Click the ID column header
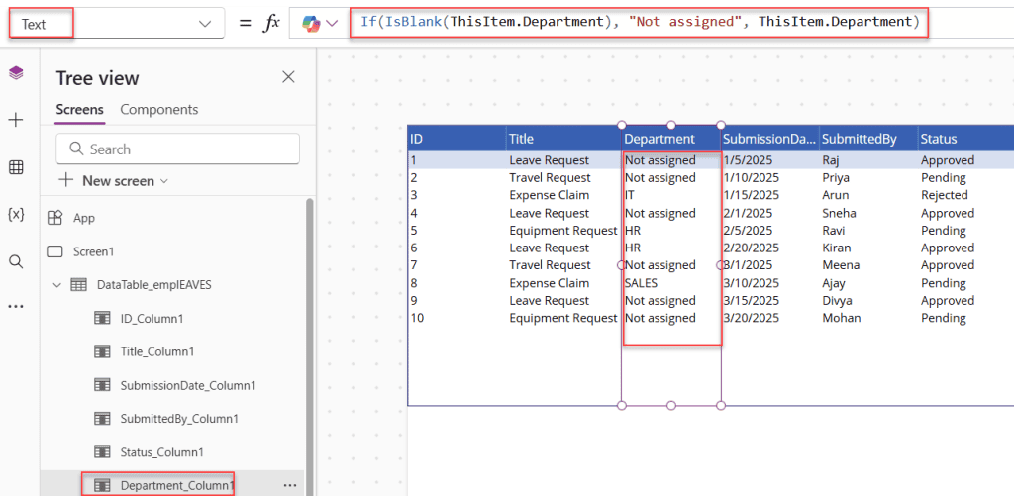This screenshot has width=1014, height=496. 457,139
